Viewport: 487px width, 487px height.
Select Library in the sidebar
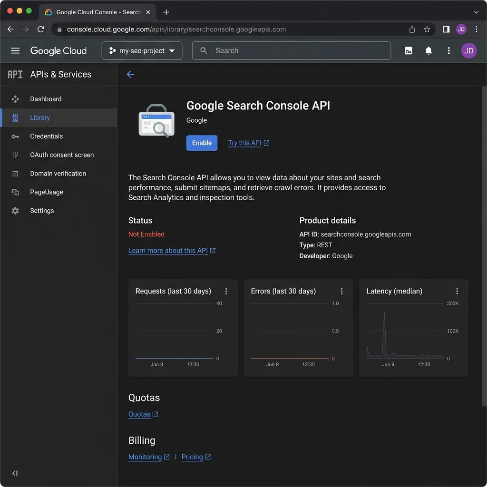(58, 118)
